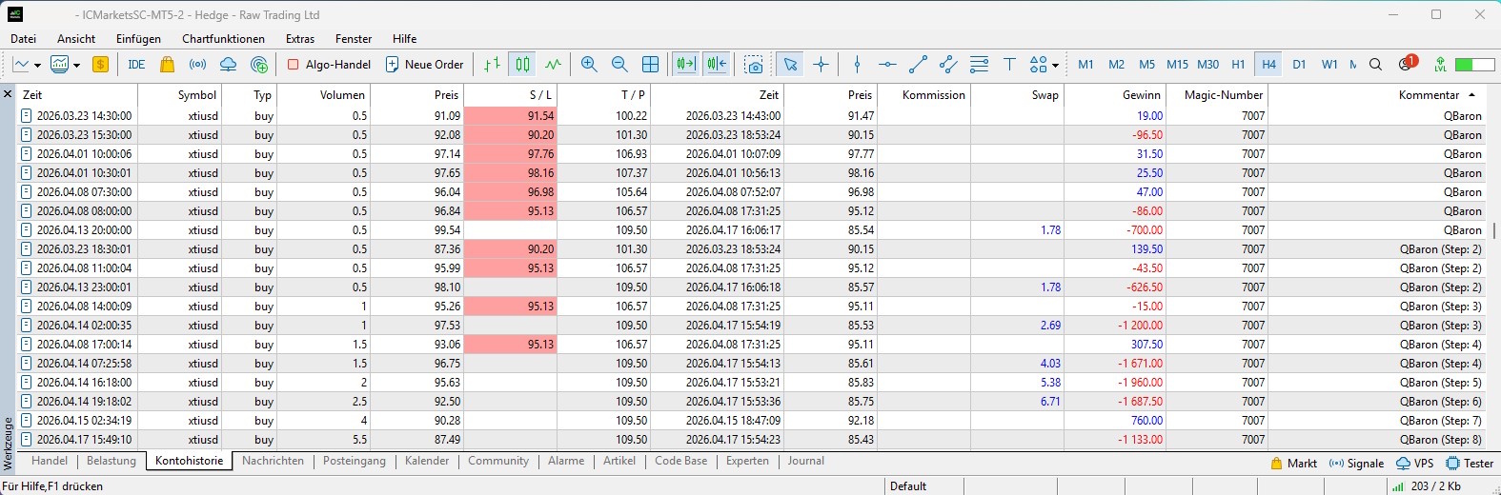Switch to M1 timeframe
This screenshot has height=495, width=1501.
click(x=1085, y=65)
